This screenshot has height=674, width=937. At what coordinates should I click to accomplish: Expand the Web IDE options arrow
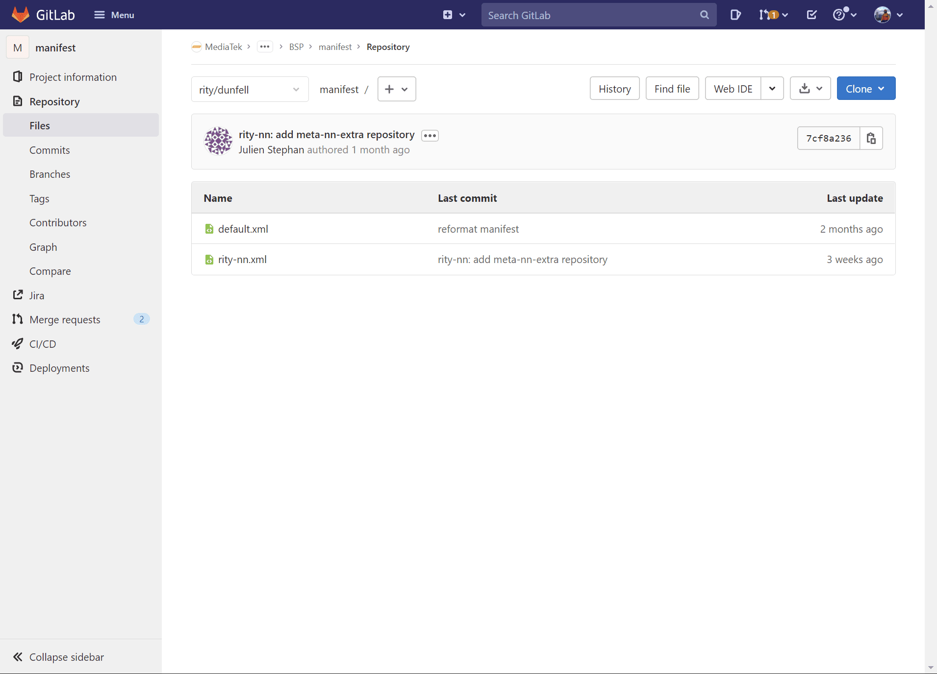pyautogui.click(x=772, y=89)
